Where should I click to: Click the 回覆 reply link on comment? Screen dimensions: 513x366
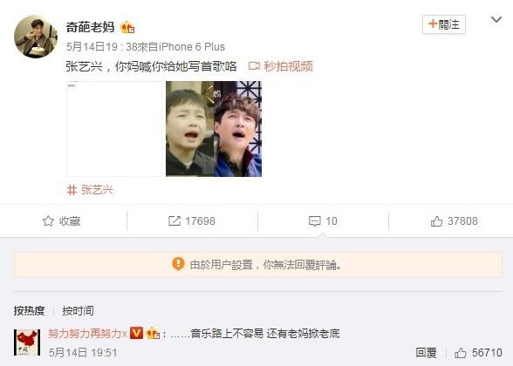tap(426, 353)
